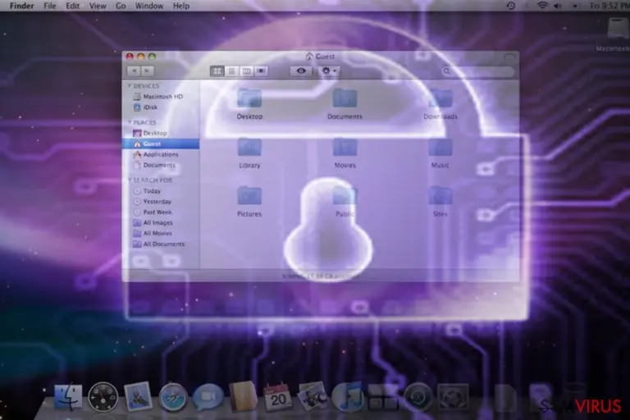Show All Documents search

161,244
